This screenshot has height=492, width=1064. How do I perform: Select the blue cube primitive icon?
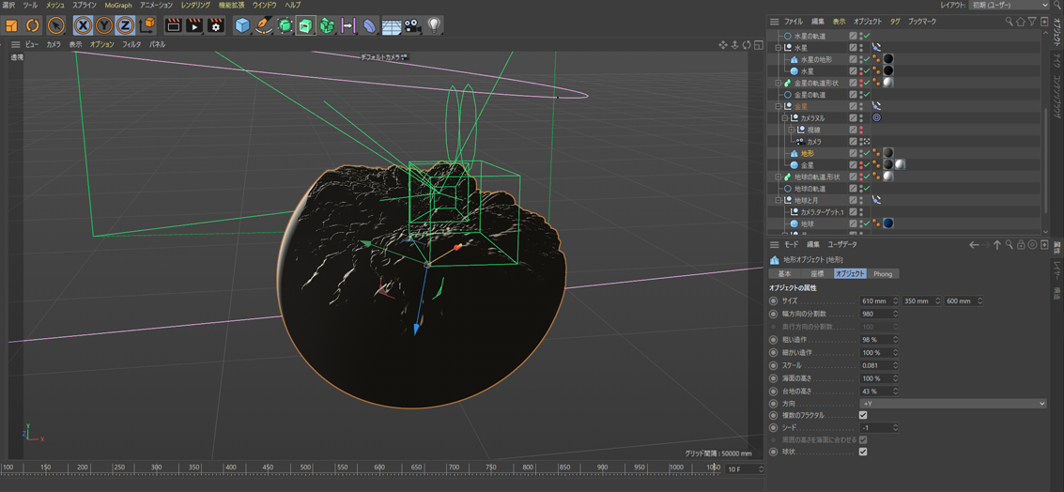[x=242, y=26]
